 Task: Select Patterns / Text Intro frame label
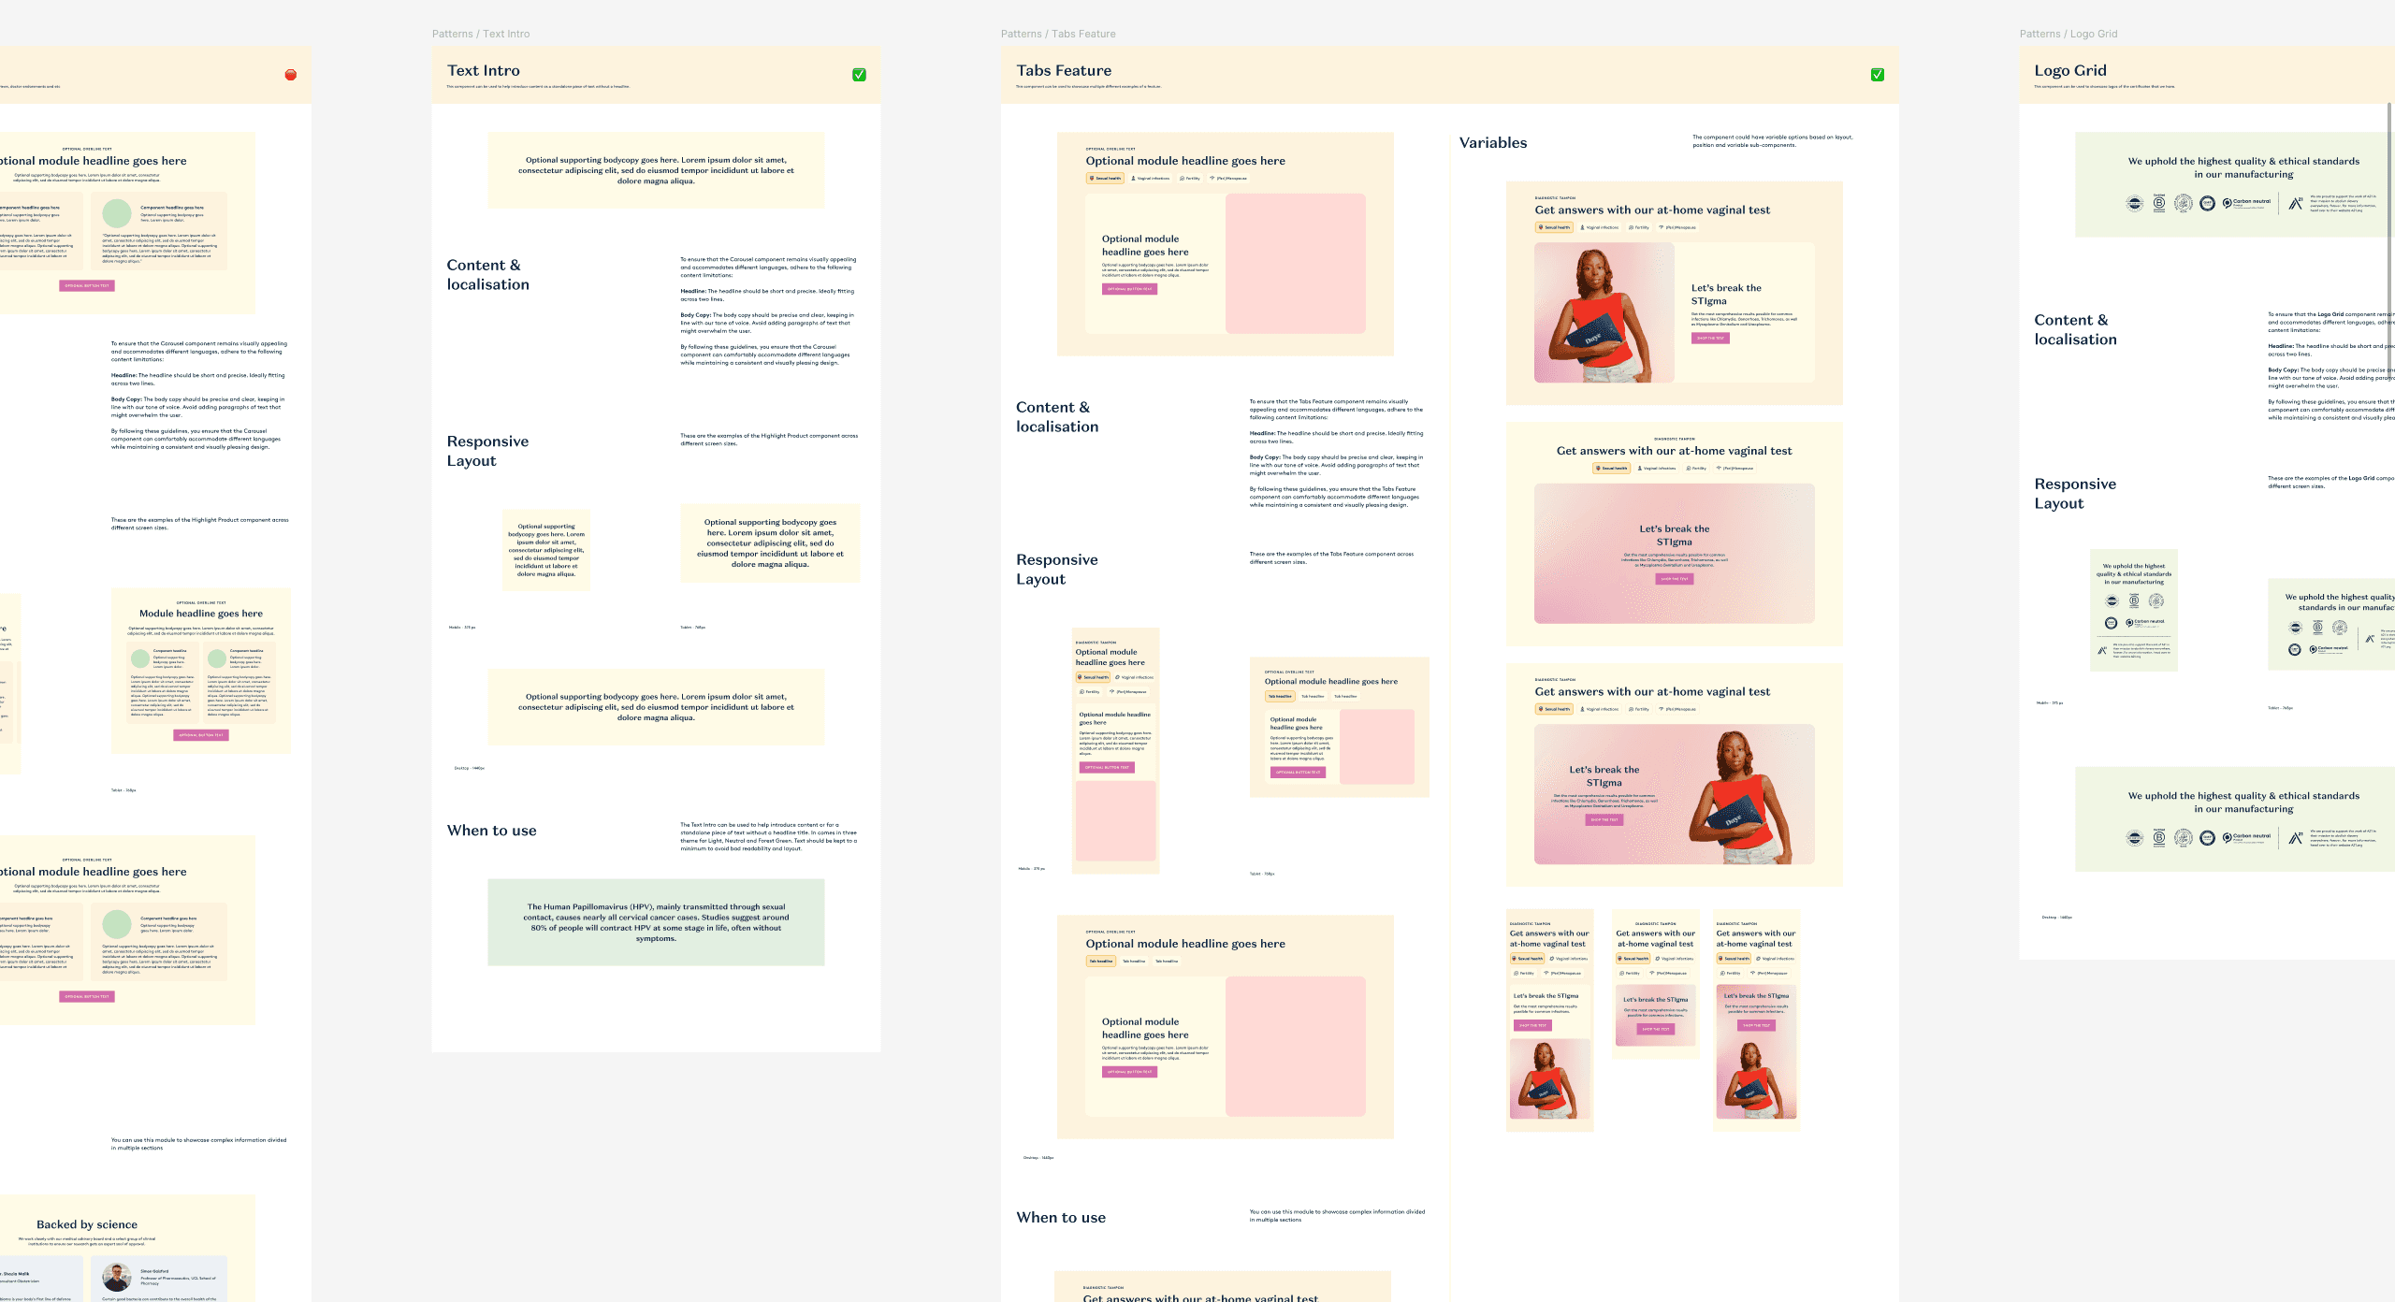pyautogui.click(x=480, y=34)
